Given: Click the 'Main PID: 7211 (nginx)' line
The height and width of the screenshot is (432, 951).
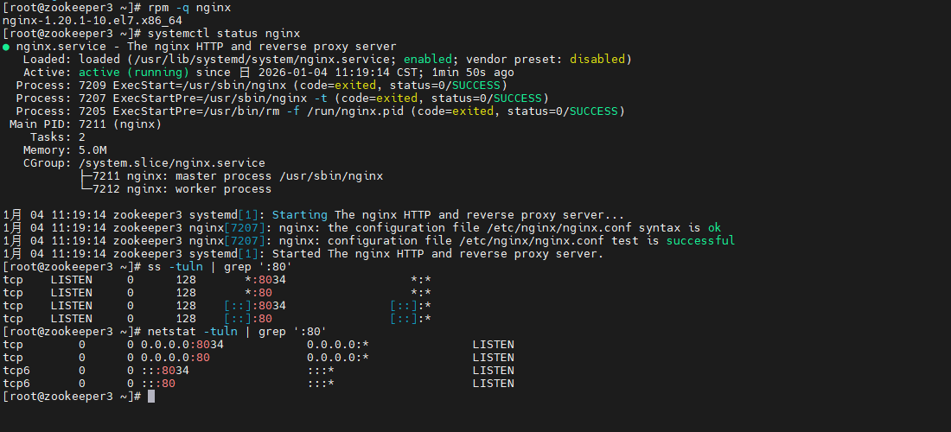Looking at the screenshot, I should [x=86, y=124].
